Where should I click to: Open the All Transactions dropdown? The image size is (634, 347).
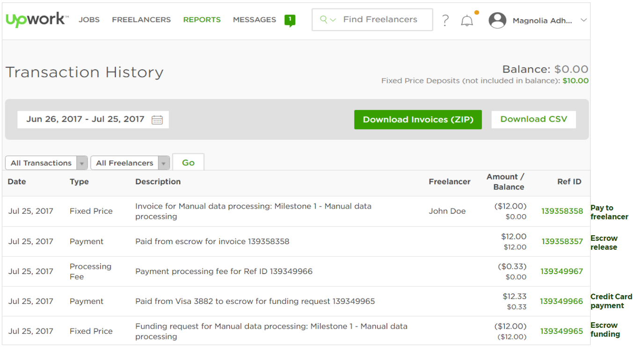point(46,163)
